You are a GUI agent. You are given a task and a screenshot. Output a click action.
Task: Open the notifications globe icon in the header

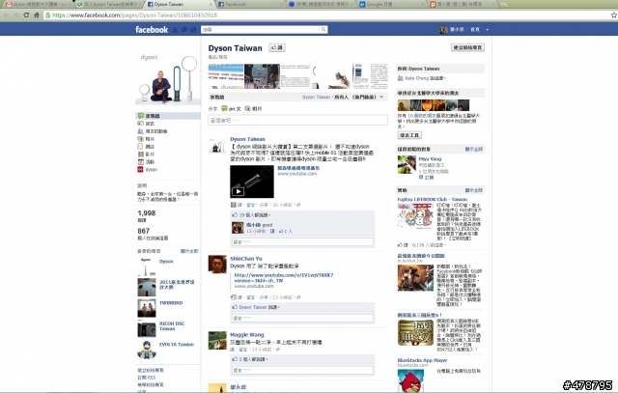[x=193, y=30]
